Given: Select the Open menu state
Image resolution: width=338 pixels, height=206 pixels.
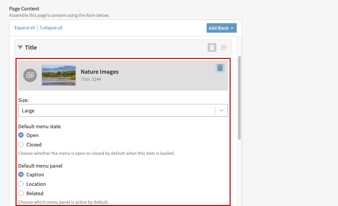Looking at the screenshot, I should [21, 135].
